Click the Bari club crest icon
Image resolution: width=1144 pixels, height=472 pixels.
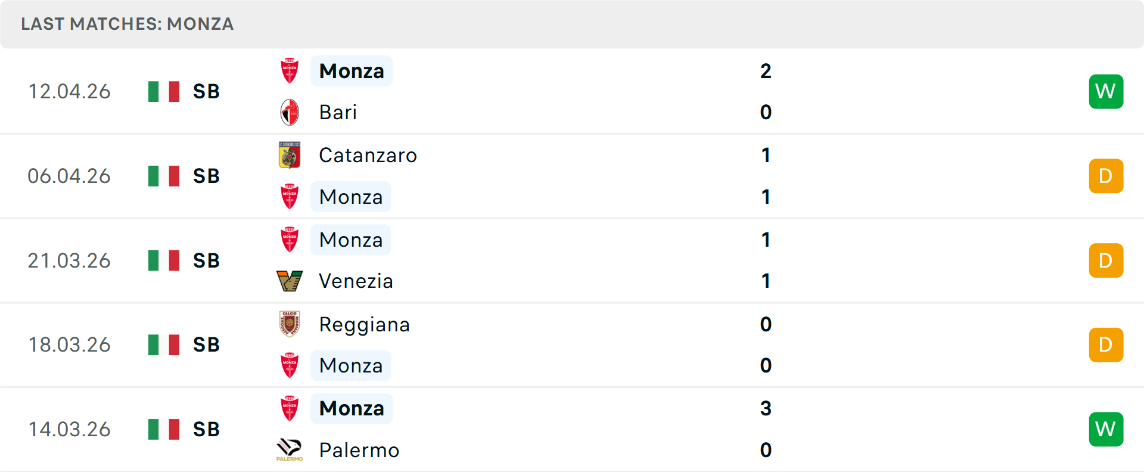point(290,112)
